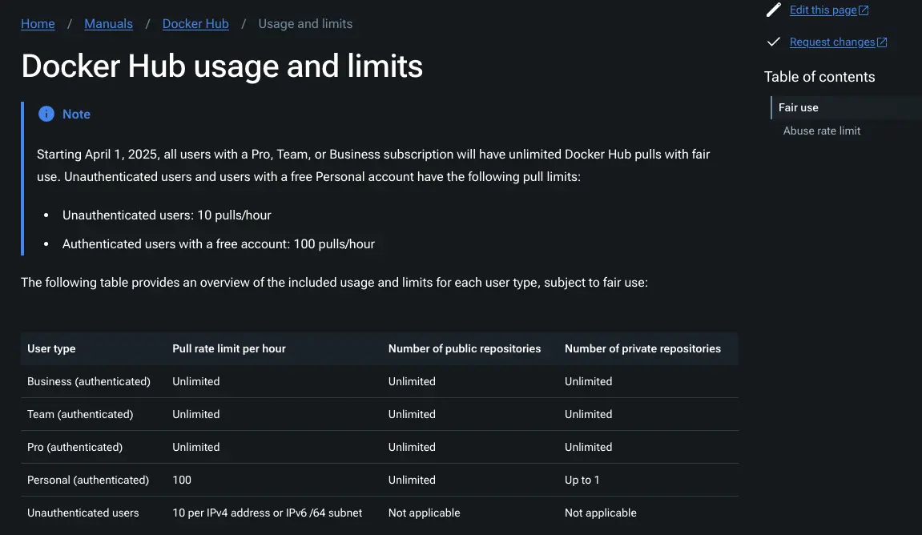Image resolution: width=922 pixels, height=535 pixels.
Task: Open the Manuals breadcrumb link
Action: [x=109, y=24]
